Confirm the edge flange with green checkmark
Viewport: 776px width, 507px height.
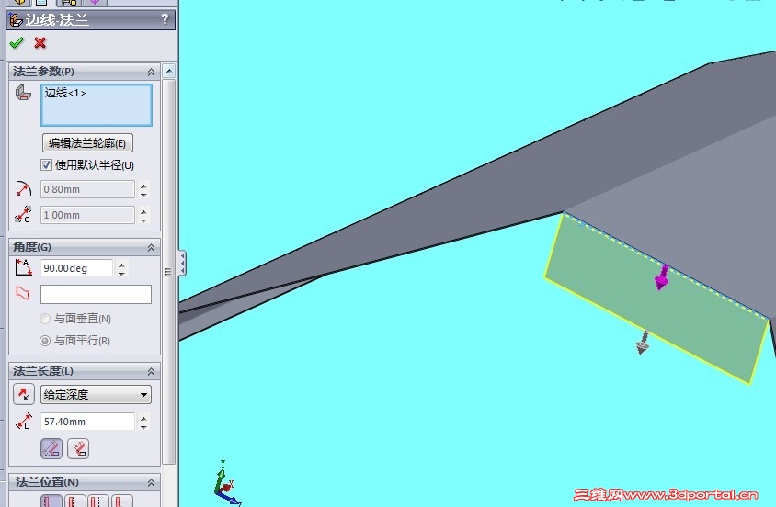[17, 43]
